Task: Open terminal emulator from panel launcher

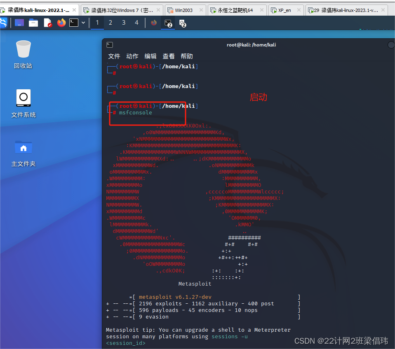Action: (x=74, y=23)
